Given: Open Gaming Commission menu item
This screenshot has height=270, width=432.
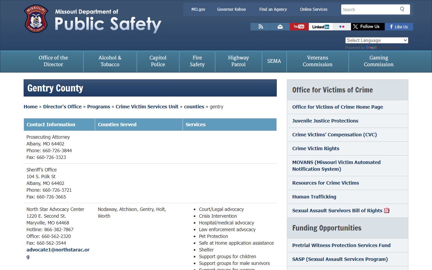Looking at the screenshot, I should tap(379, 61).
